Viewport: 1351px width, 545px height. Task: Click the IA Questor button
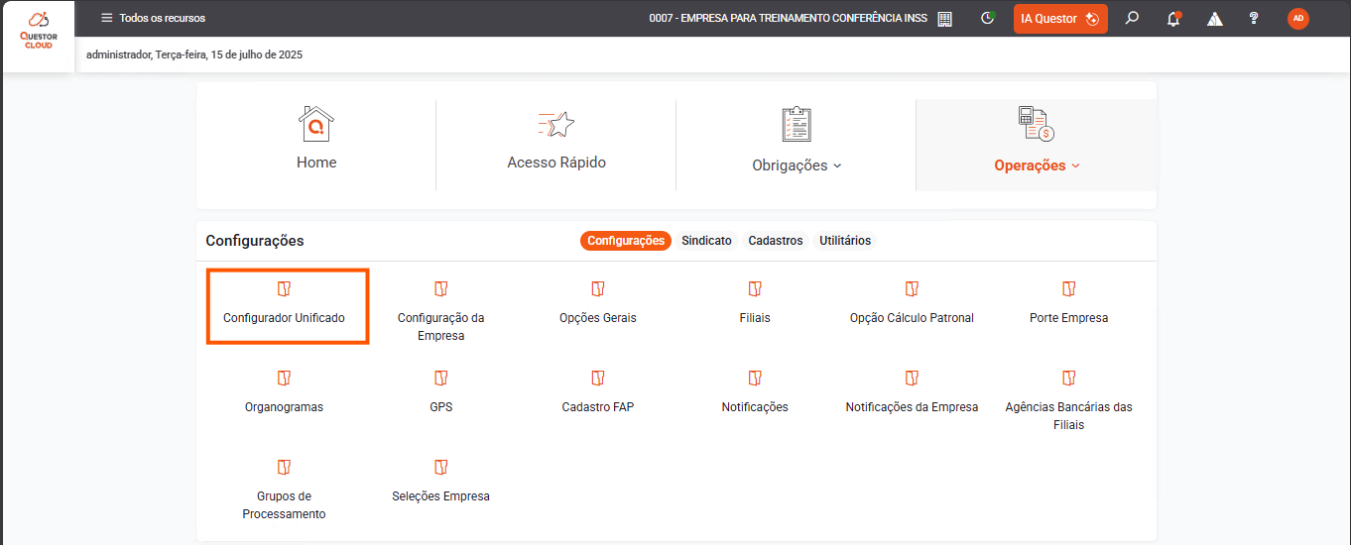pyautogui.click(x=1059, y=19)
